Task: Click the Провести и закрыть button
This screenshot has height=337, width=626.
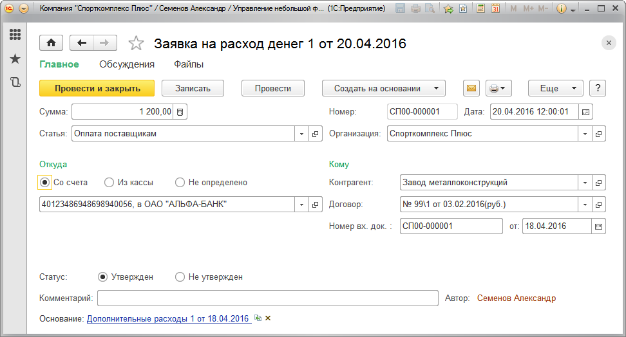Action: point(97,88)
